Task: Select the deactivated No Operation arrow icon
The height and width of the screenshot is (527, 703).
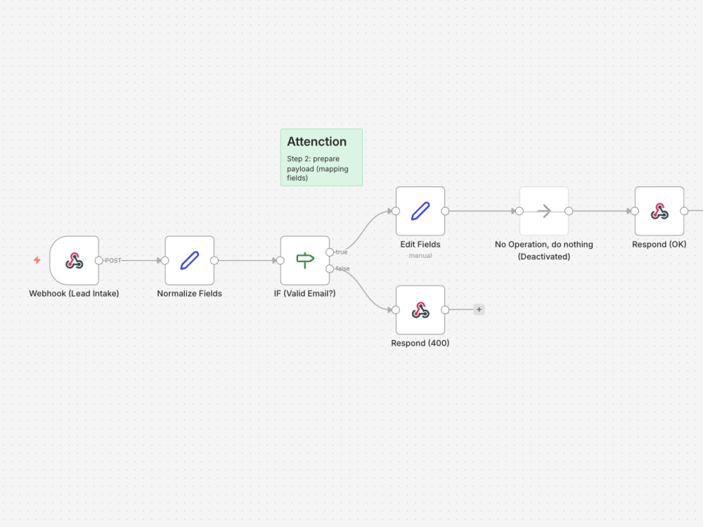Action: [x=544, y=211]
